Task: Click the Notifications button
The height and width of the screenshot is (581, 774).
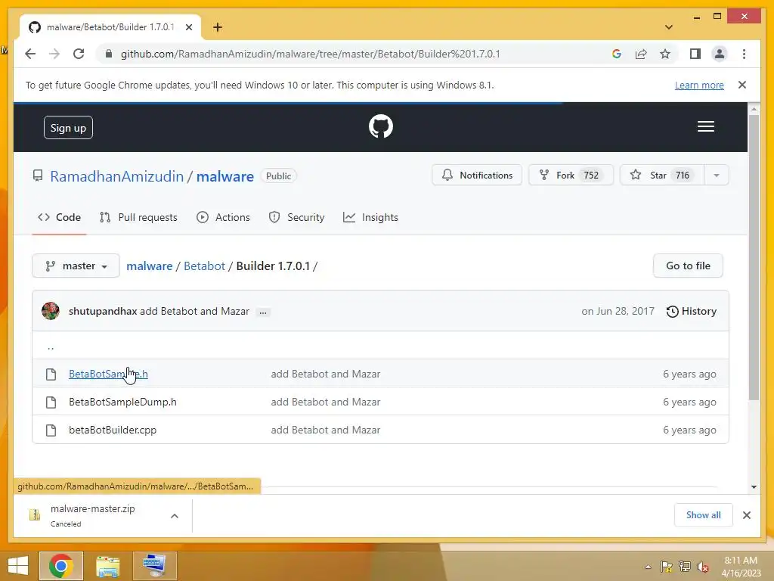Action: tap(477, 175)
